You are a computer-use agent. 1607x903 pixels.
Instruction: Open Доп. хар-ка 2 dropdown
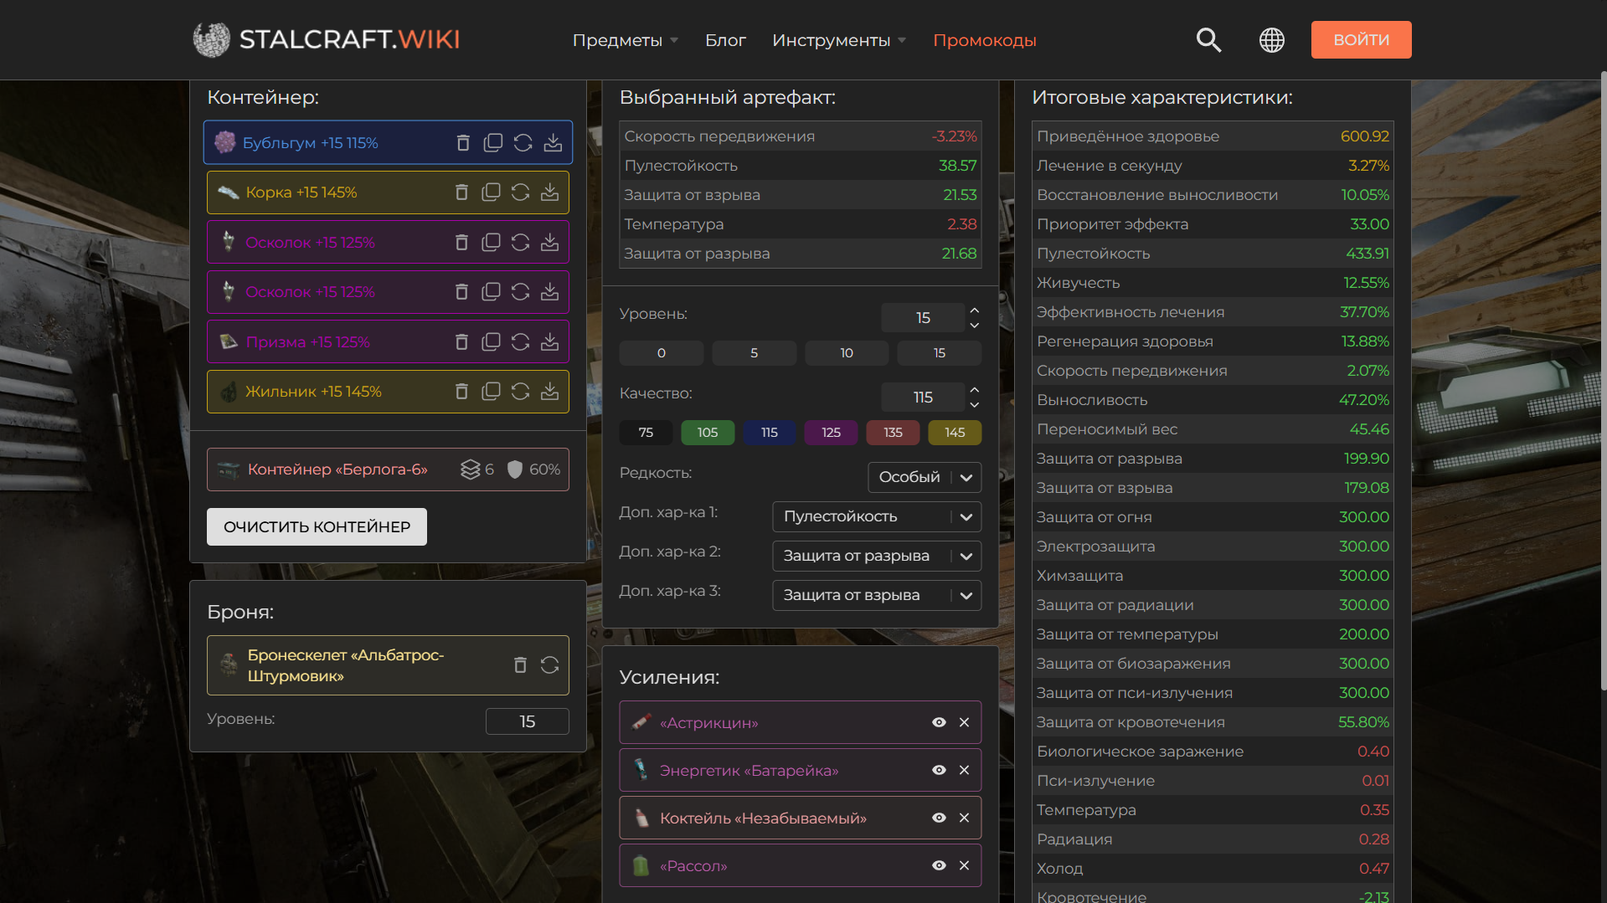coord(877,556)
